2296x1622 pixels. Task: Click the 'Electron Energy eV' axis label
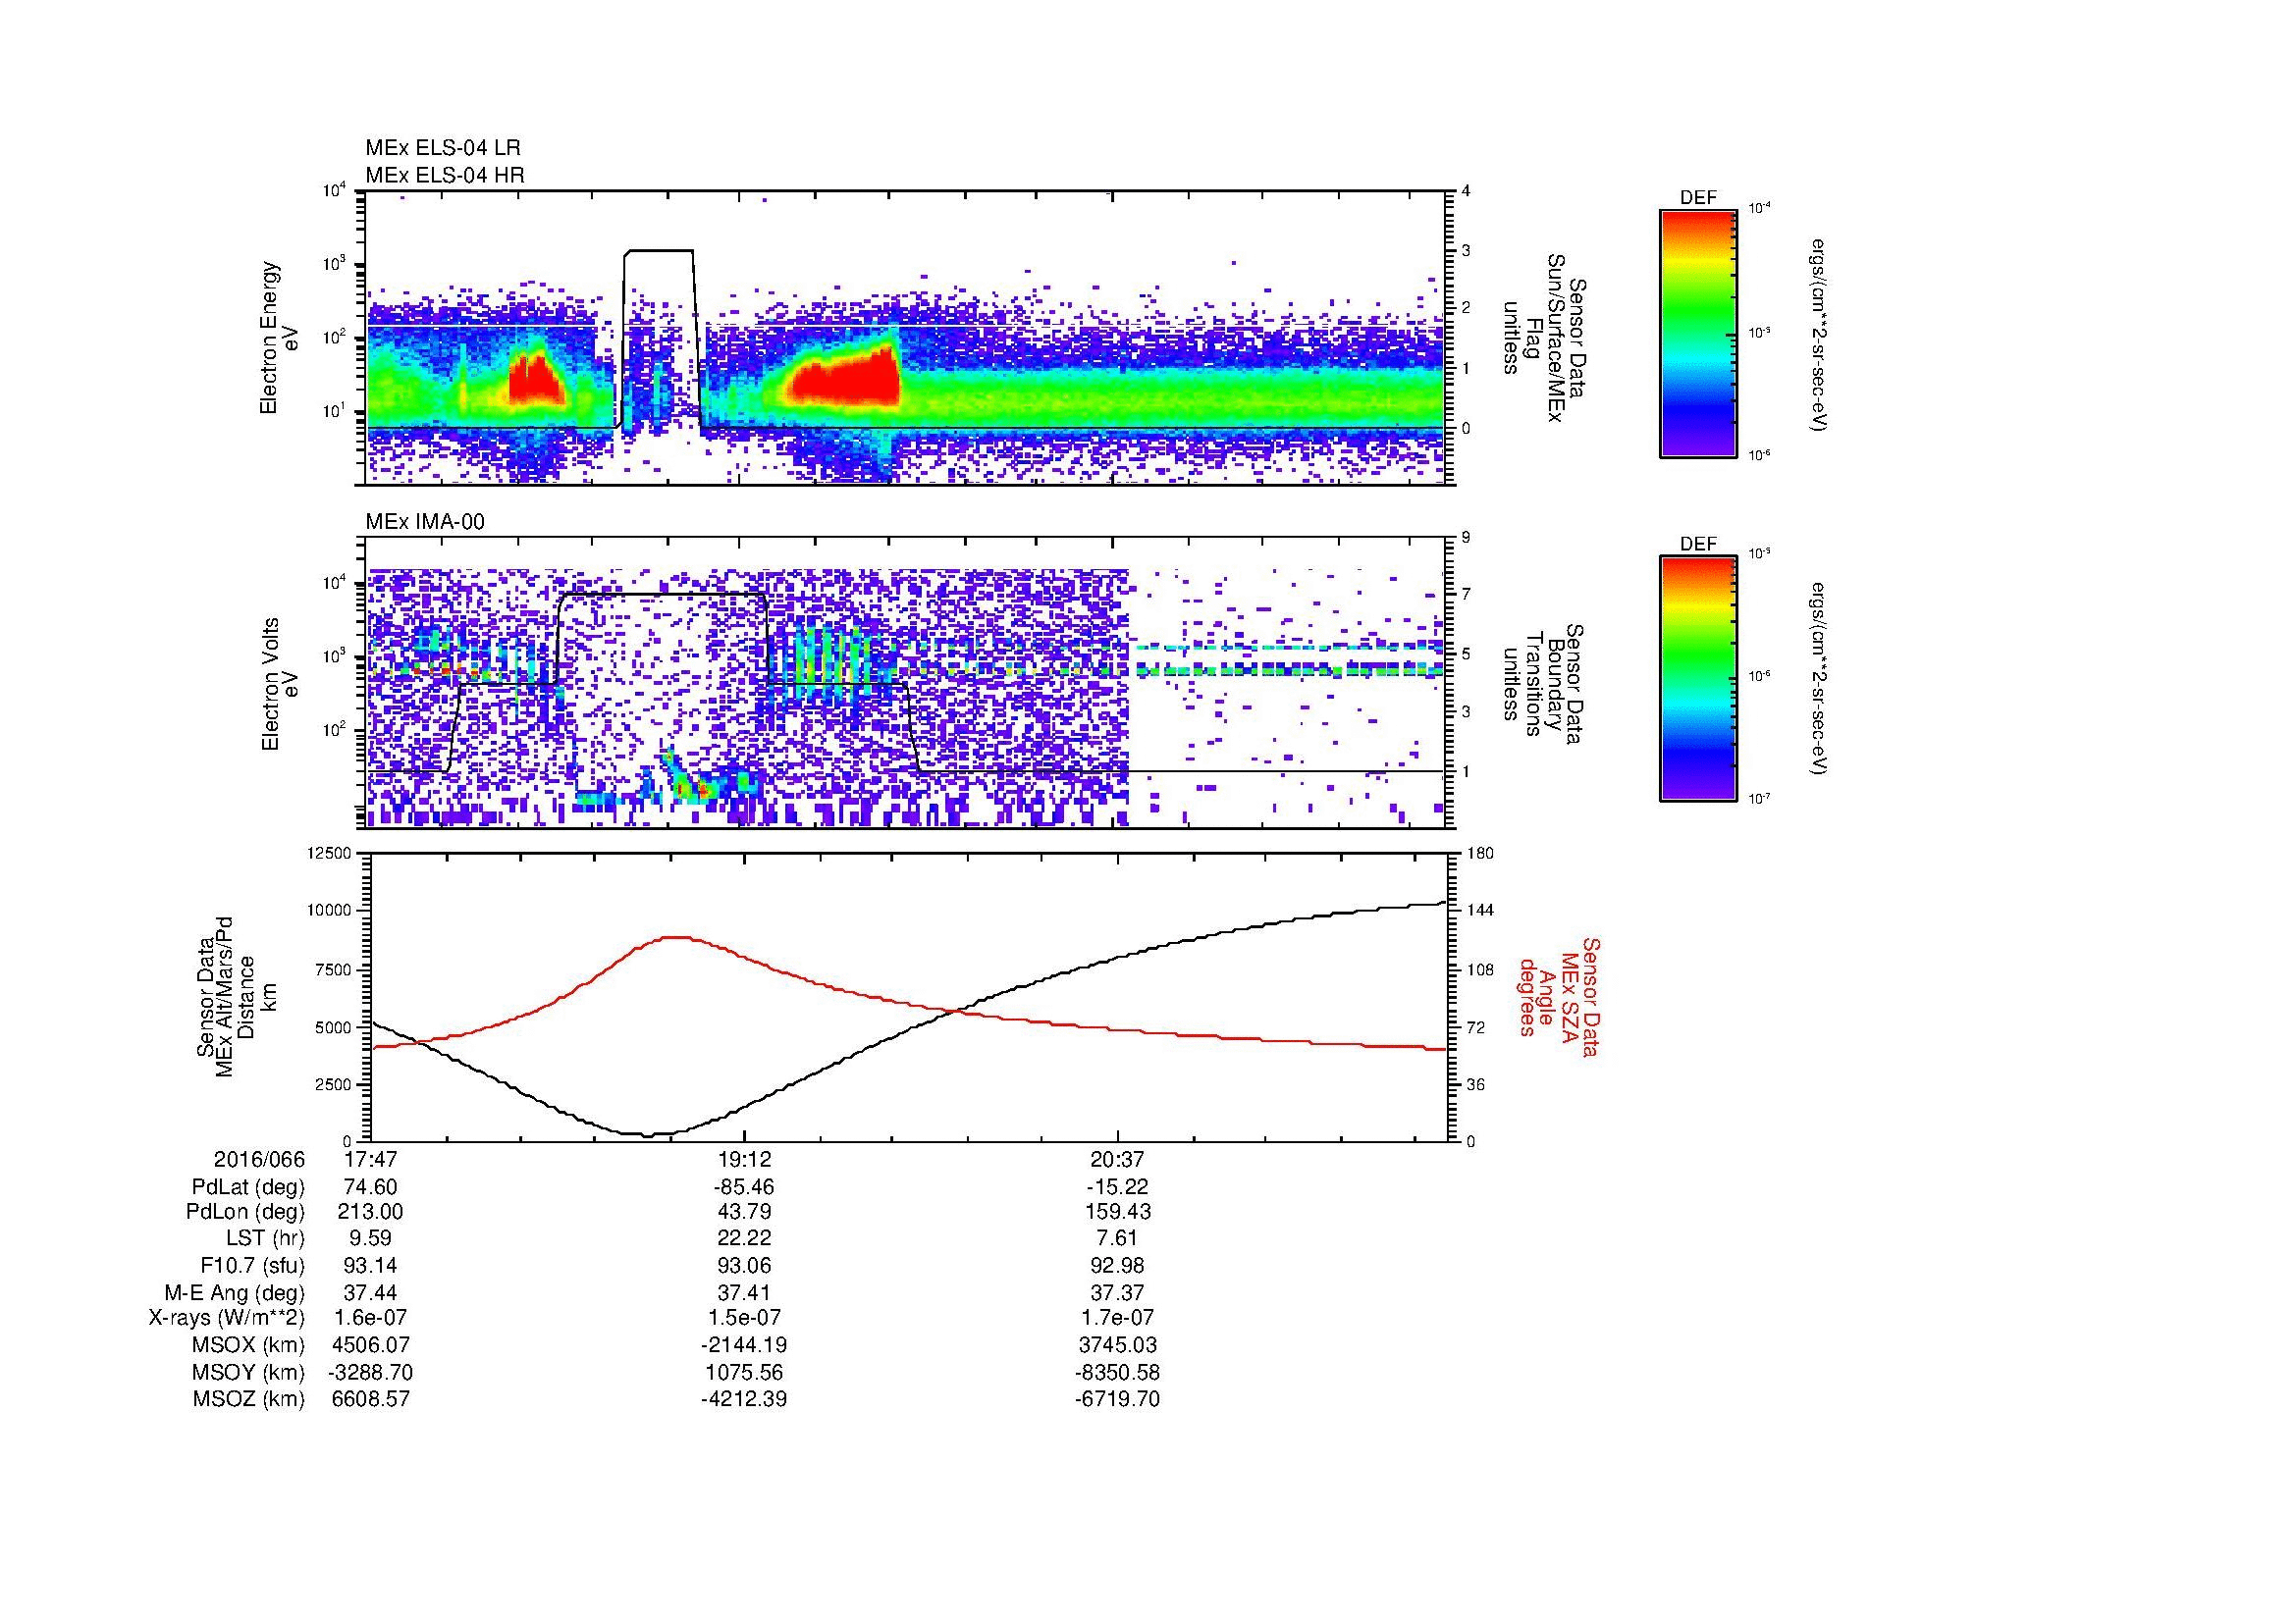click(x=279, y=338)
